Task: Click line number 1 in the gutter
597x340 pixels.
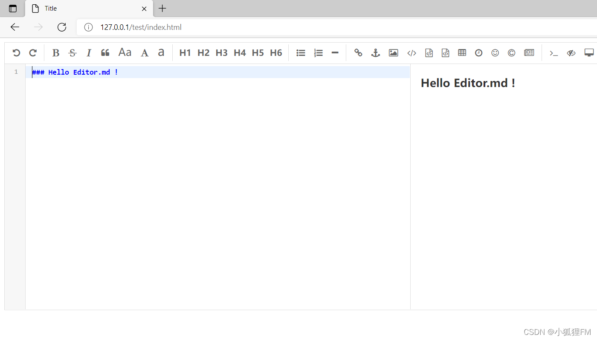Action: [x=16, y=72]
